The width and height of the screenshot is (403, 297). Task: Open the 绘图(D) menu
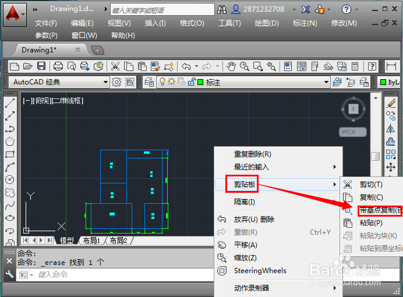(x=267, y=23)
